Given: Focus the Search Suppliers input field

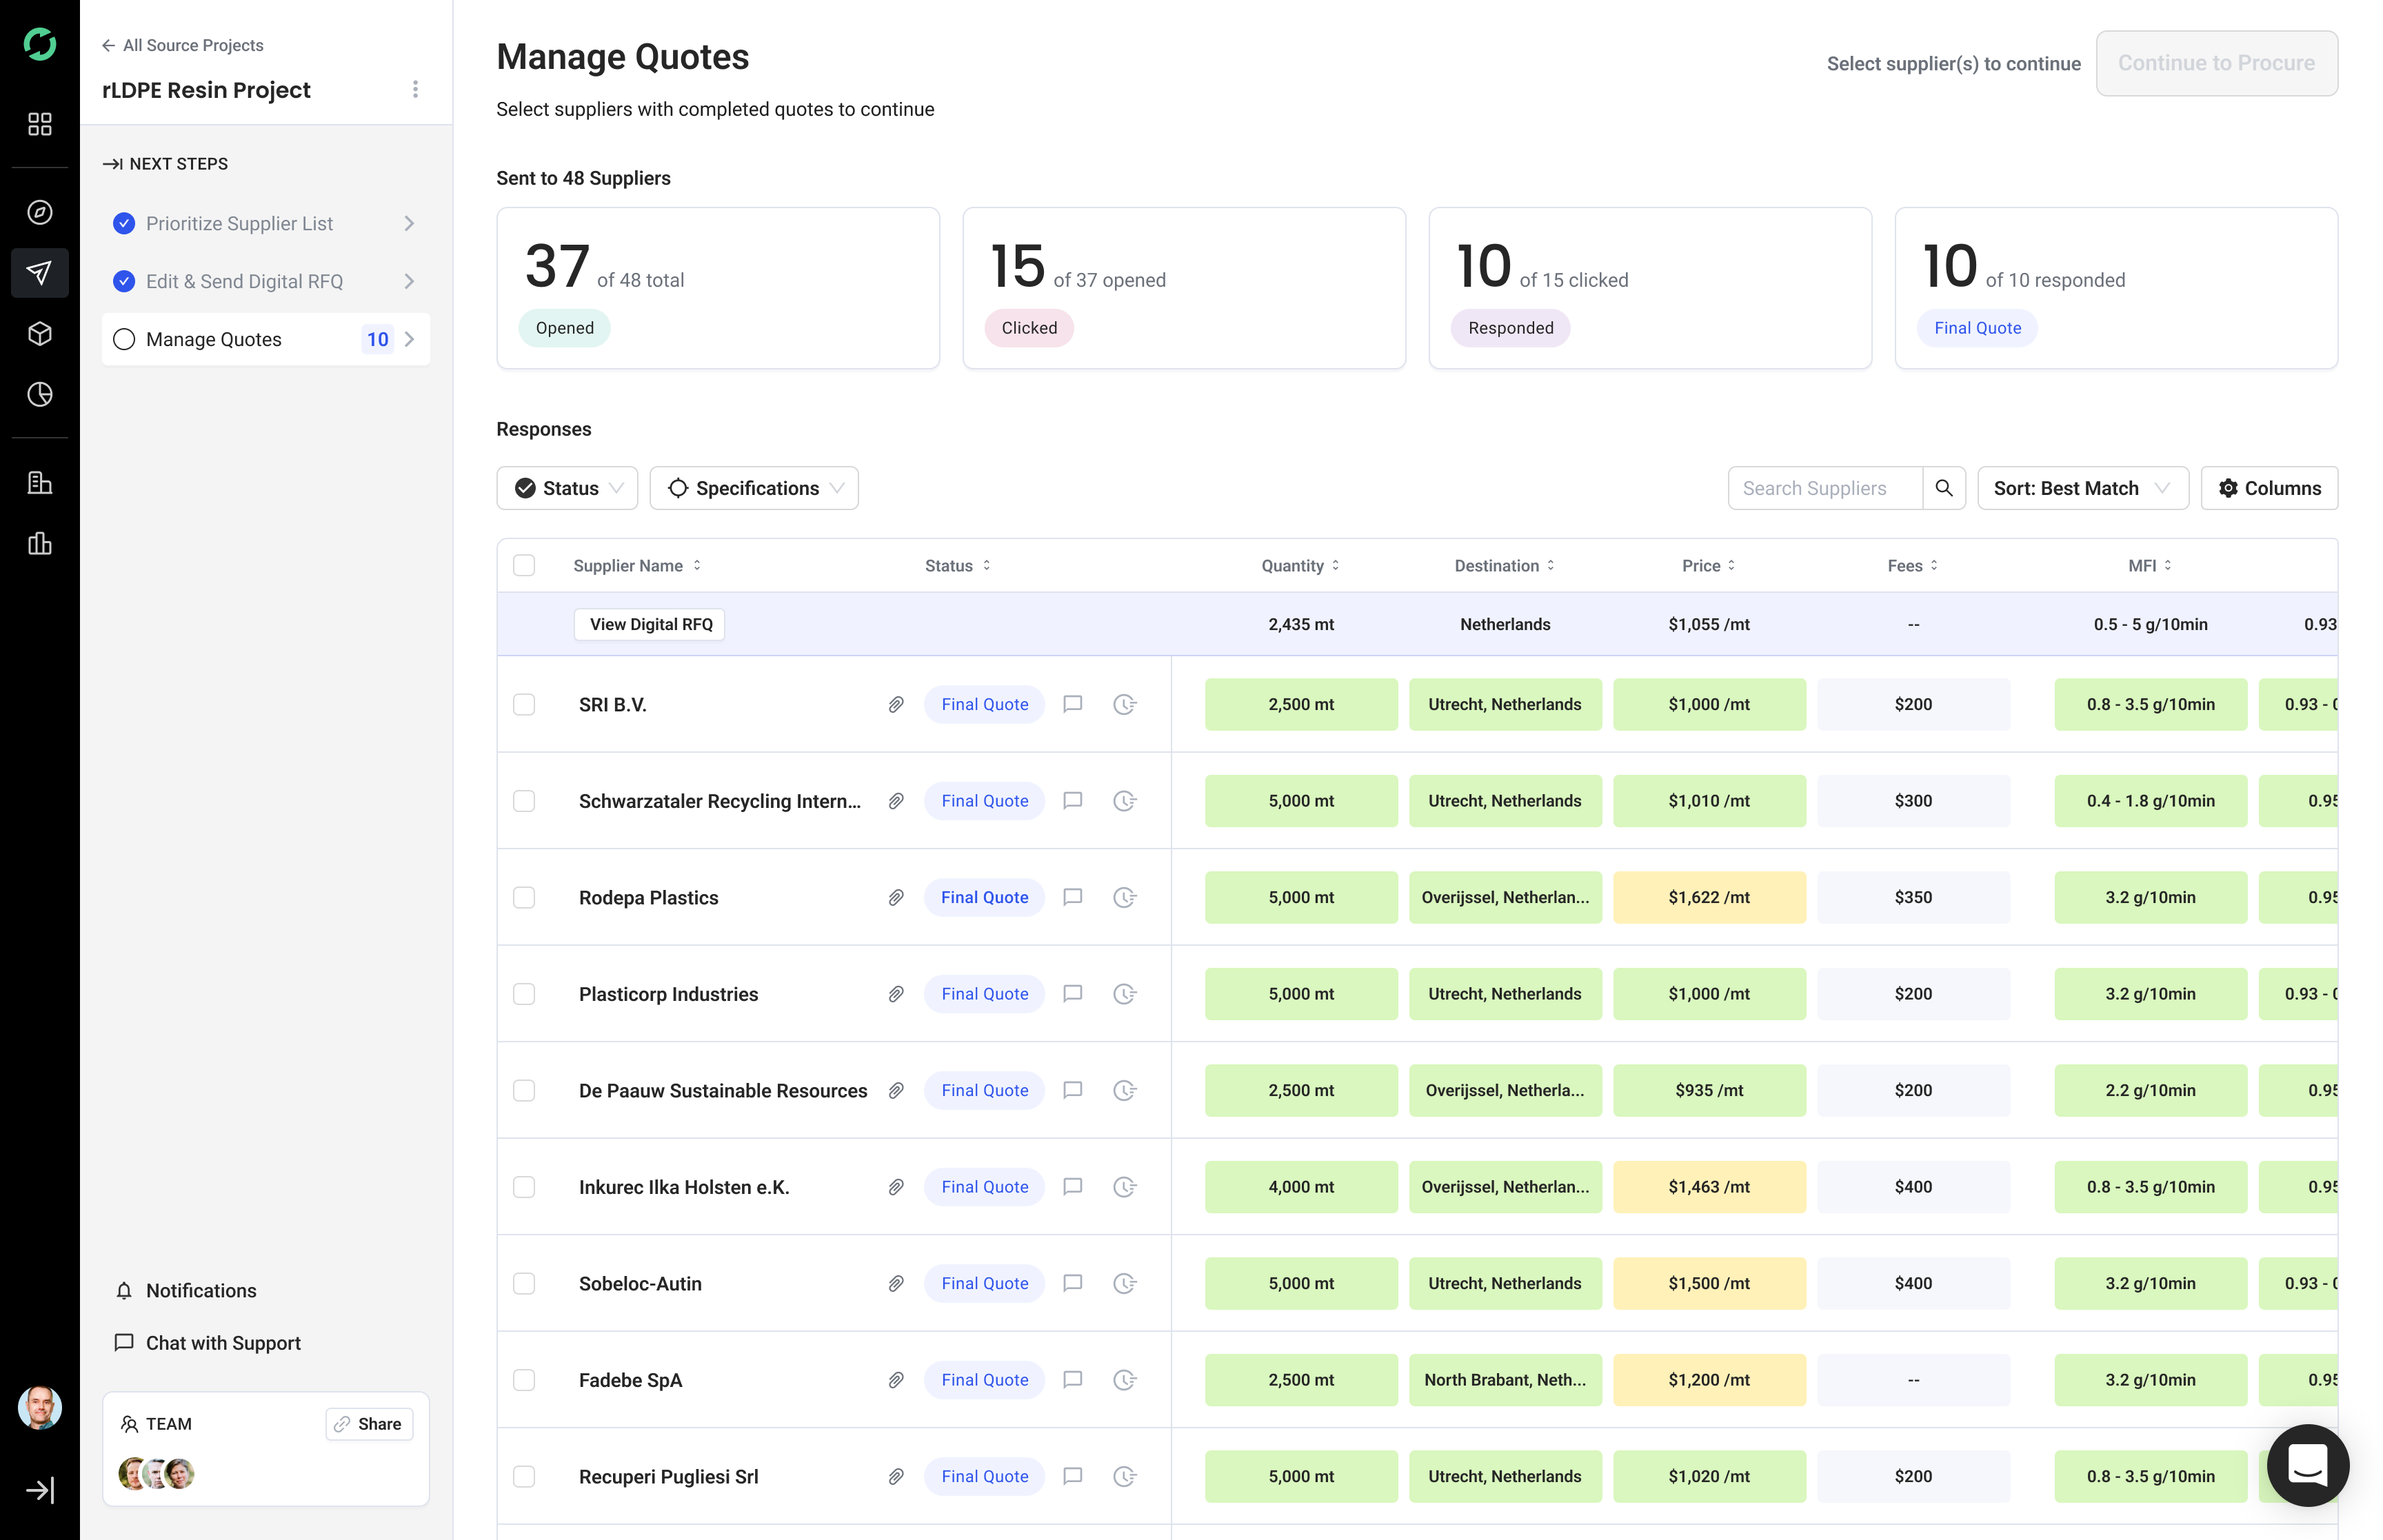Looking at the screenshot, I should (1825, 488).
